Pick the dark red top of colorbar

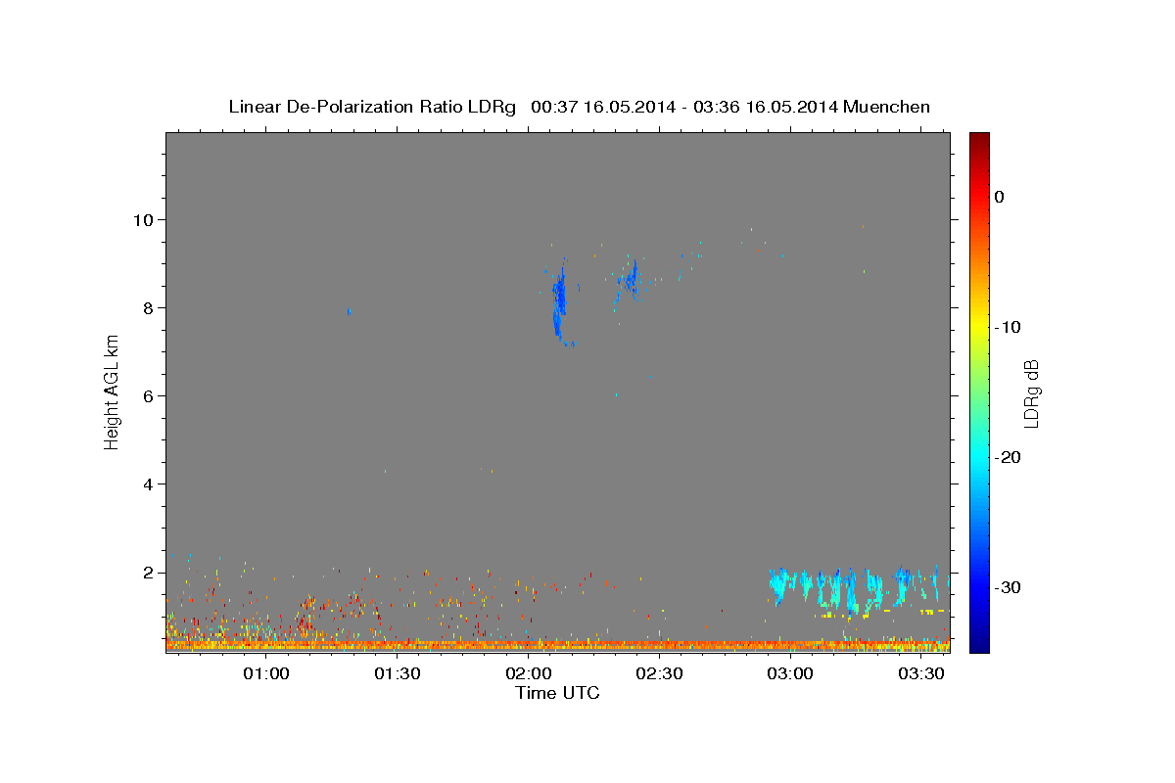click(x=979, y=139)
